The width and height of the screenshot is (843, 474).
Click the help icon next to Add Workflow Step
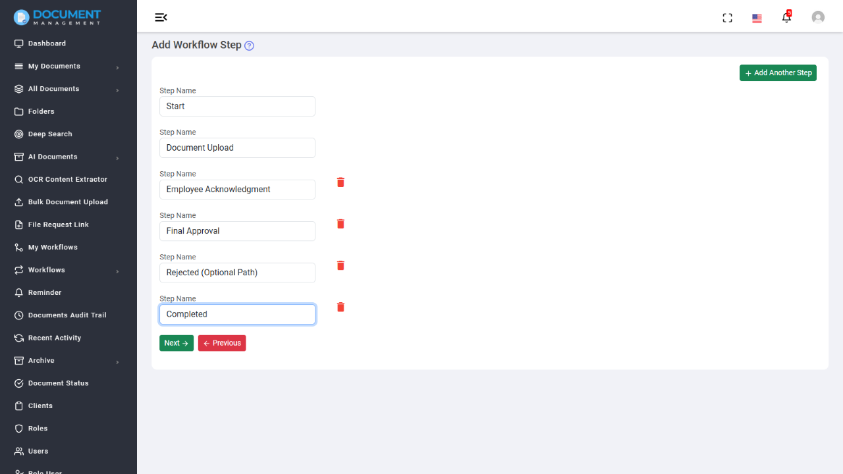[x=249, y=45]
